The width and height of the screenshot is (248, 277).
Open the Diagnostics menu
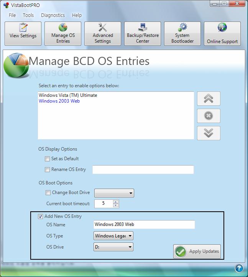click(53, 15)
